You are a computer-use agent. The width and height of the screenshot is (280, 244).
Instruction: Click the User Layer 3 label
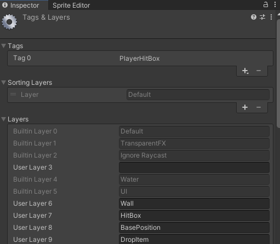(33, 167)
